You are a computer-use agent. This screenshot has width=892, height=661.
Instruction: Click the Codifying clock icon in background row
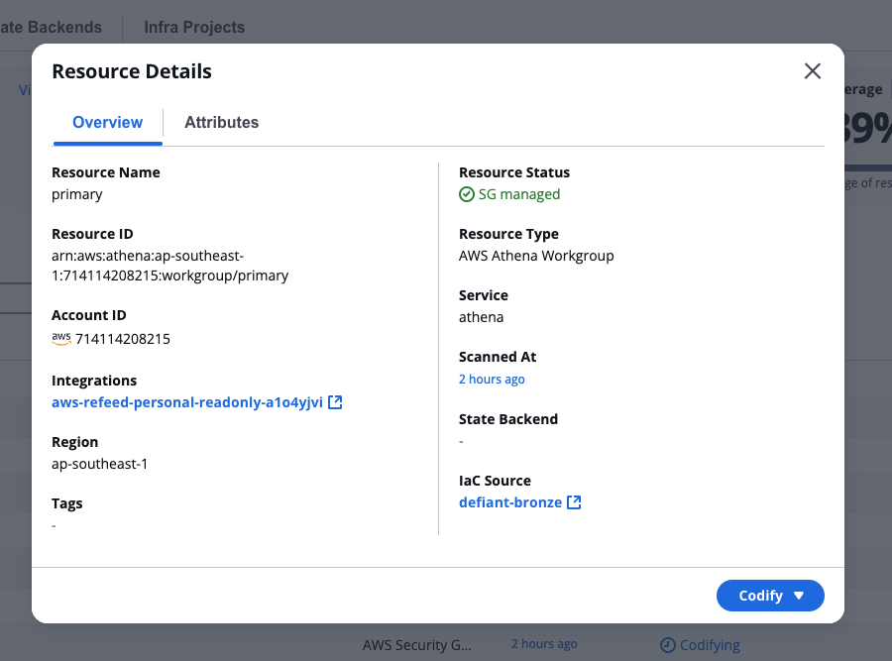[x=667, y=645]
